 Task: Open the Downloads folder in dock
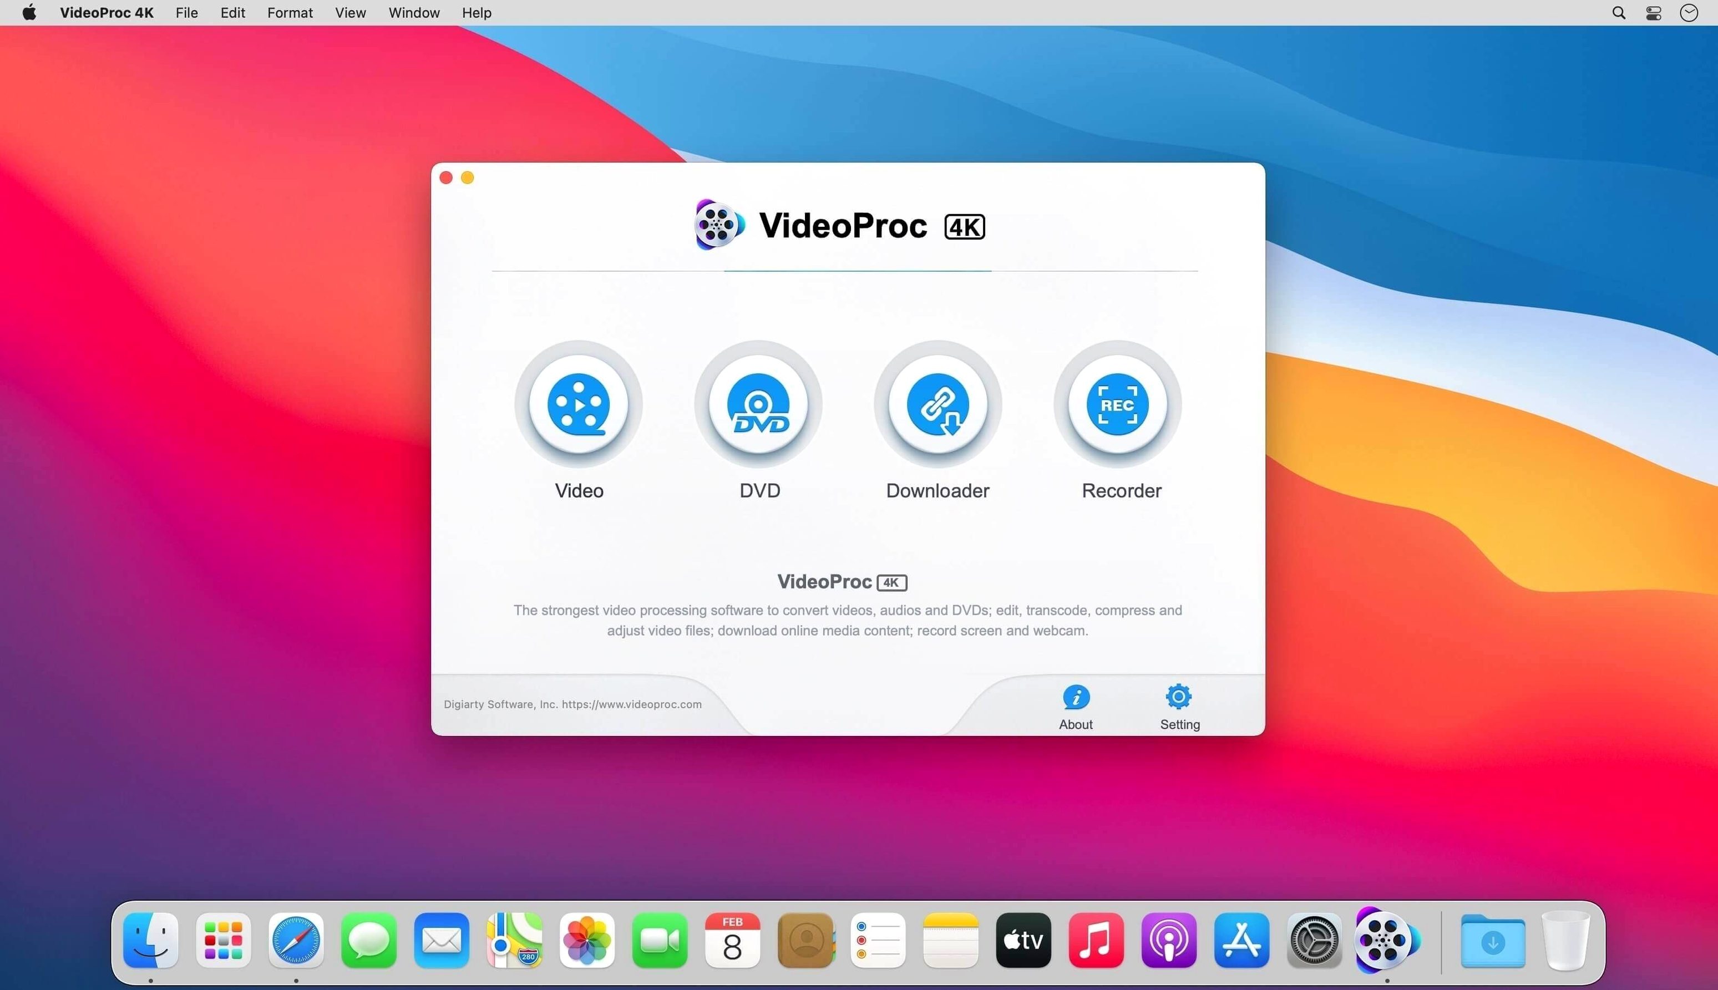pos(1493,941)
